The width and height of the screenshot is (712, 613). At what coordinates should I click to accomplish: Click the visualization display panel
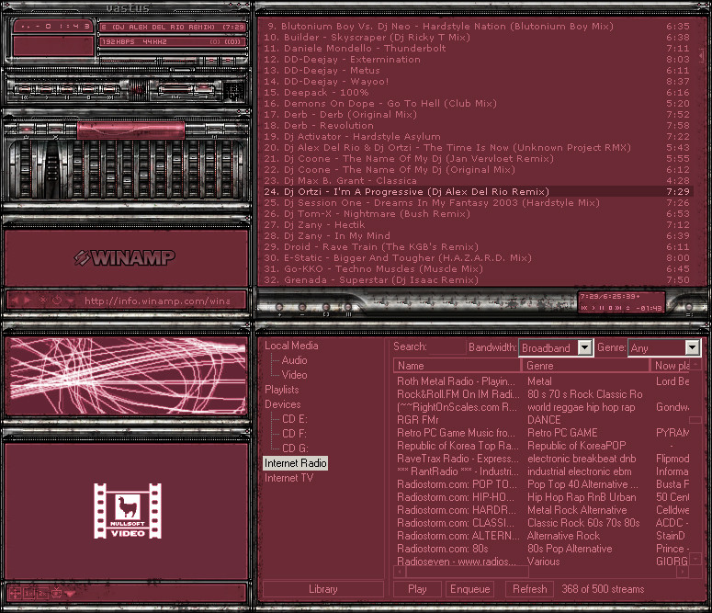127,376
